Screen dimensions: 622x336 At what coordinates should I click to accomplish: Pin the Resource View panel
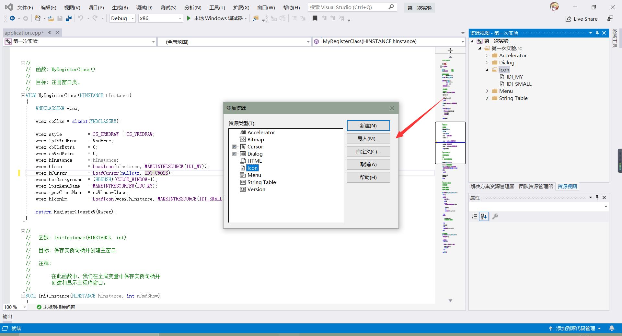point(597,33)
